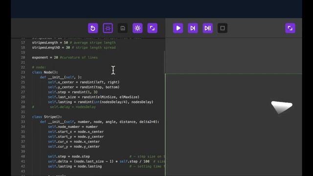313x176 pixels.
Task: Click line "self.x_center = randint(left, right)"
Action: click(84, 82)
